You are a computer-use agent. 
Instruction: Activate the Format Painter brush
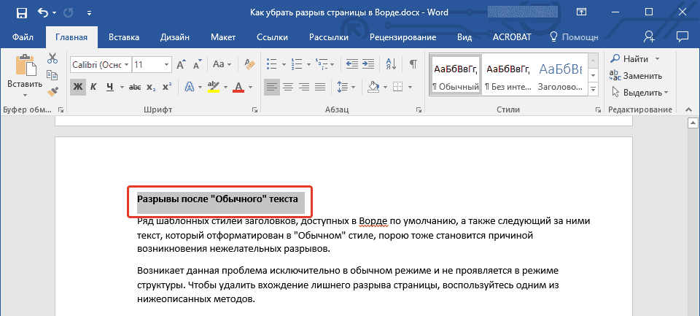tap(52, 91)
